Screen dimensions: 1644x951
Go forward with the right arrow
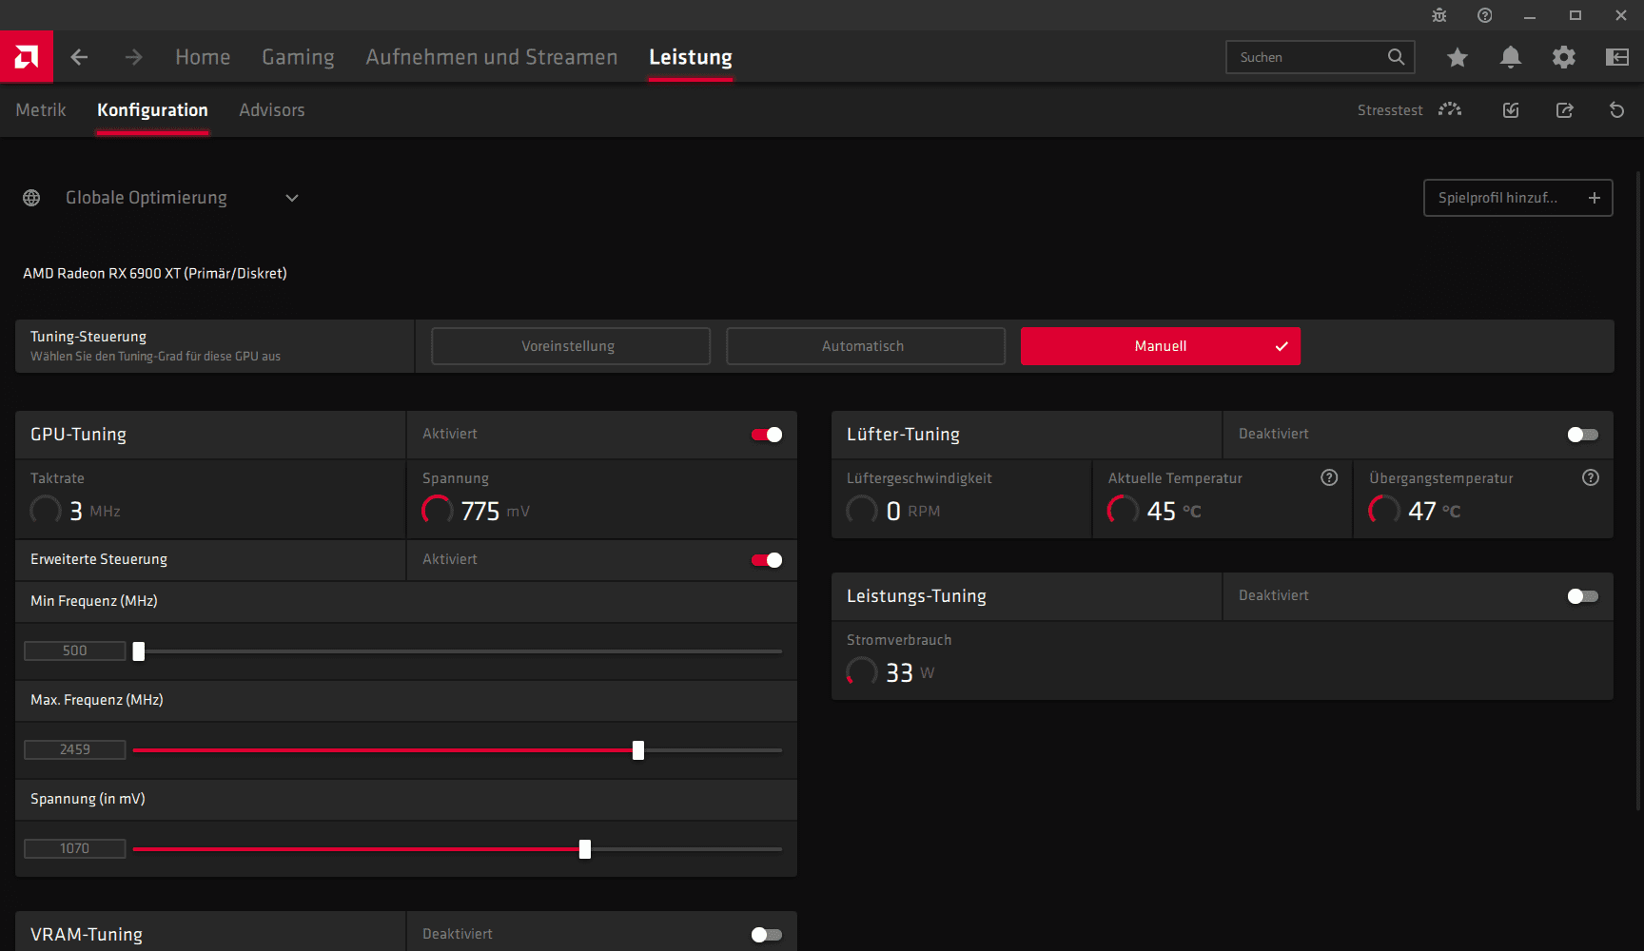pos(133,57)
